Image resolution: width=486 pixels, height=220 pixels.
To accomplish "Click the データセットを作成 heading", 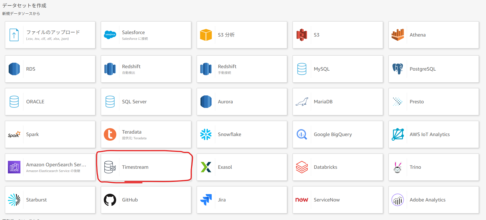I will point(24,5).
